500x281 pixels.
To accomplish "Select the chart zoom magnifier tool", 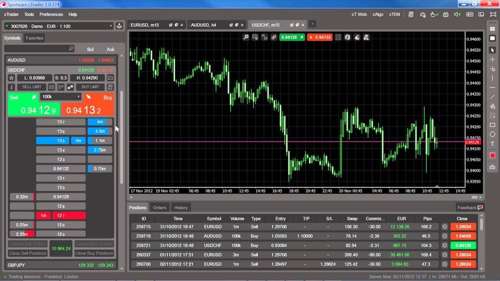I will [x=245, y=37].
